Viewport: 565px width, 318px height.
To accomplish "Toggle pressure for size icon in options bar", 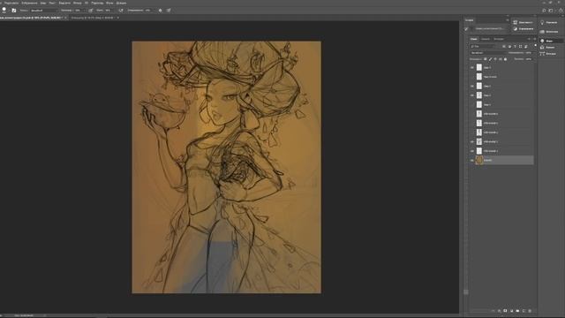I will [x=169, y=11].
